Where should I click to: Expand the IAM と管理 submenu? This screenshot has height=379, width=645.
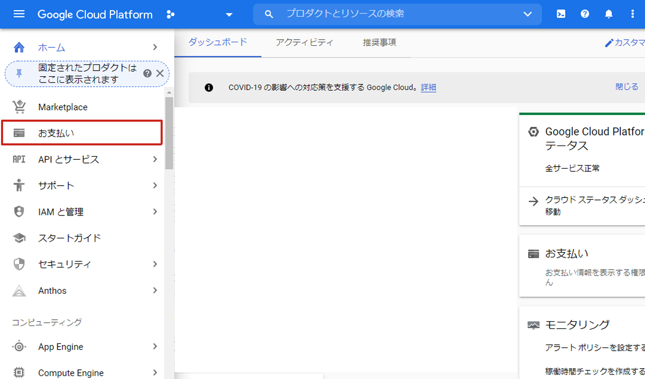click(x=155, y=211)
